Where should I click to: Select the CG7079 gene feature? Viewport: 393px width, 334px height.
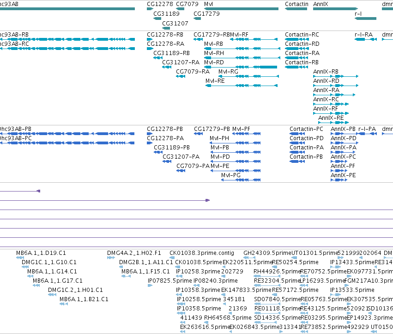click(x=180, y=9)
